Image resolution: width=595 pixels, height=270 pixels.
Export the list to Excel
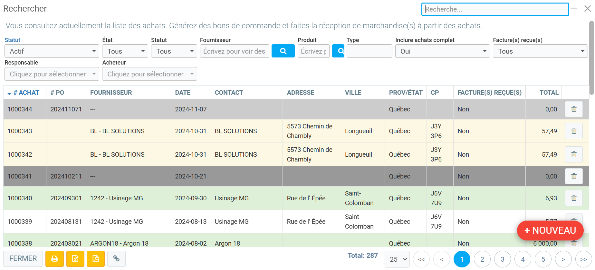click(x=75, y=259)
